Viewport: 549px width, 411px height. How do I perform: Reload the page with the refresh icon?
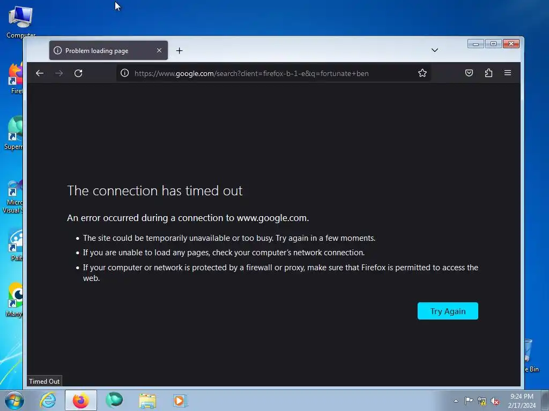click(x=78, y=73)
